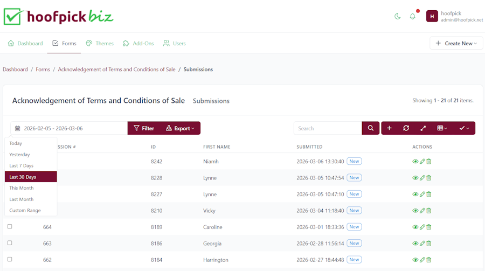View Georgia's submission 8186

pos(415,244)
